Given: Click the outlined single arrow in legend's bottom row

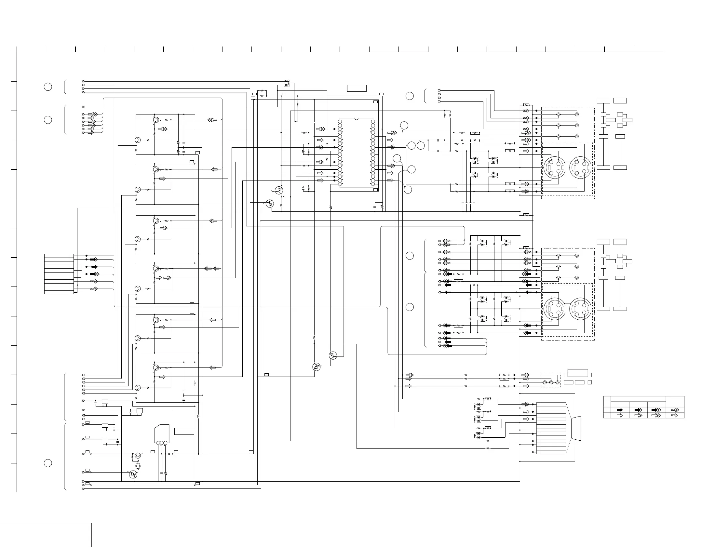Looking at the screenshot, I should 620,415.
